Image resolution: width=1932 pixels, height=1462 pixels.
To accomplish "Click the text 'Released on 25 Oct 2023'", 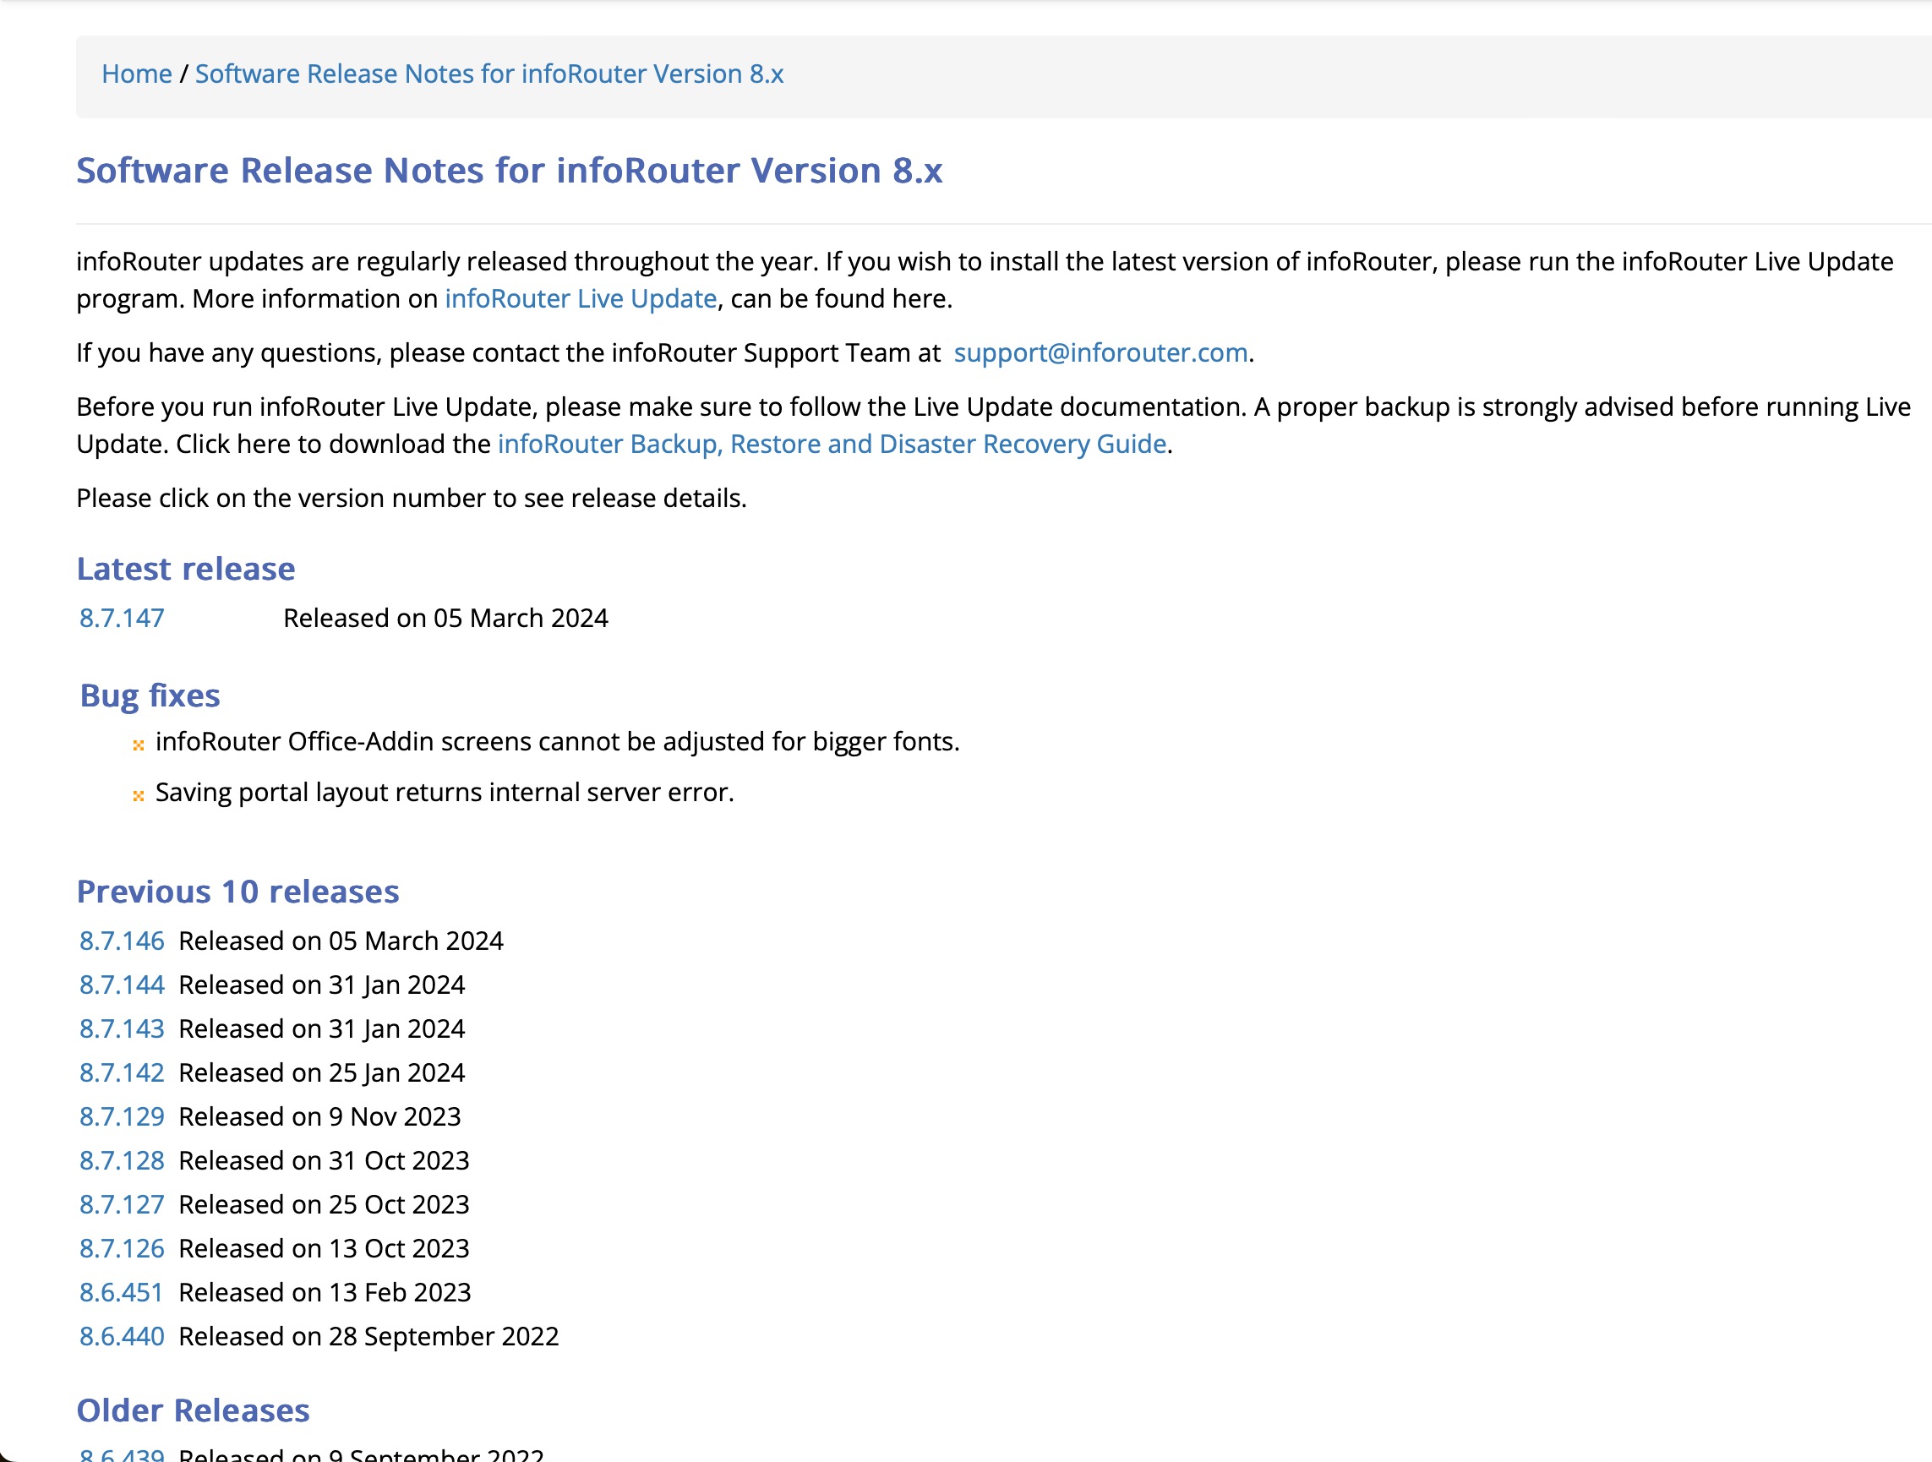I will 324,1205.
